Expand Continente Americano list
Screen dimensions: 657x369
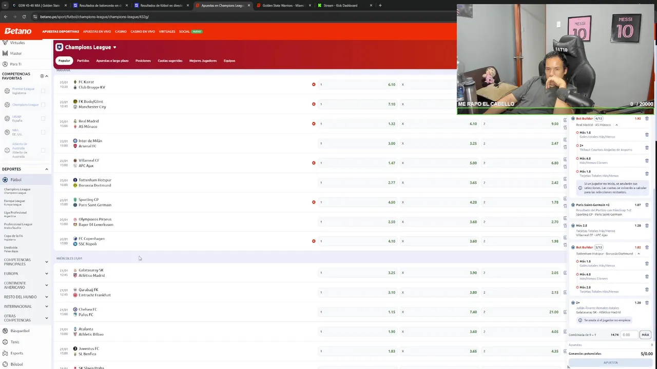pos(46,285)
